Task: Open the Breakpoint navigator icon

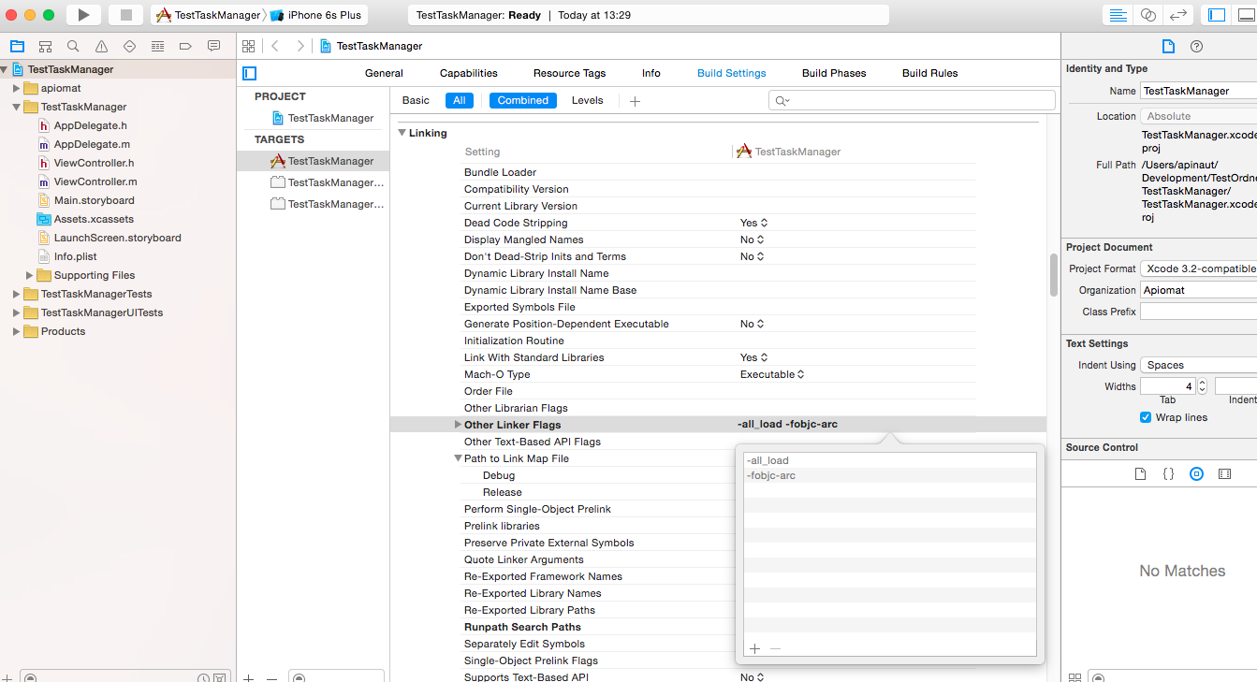Action: [185, 46]
